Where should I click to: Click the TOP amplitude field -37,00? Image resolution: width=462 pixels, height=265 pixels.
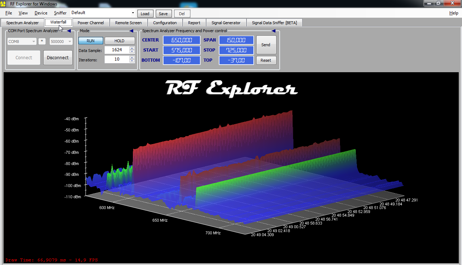(236, 60)
